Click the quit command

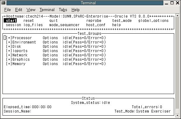click(53, 21)
